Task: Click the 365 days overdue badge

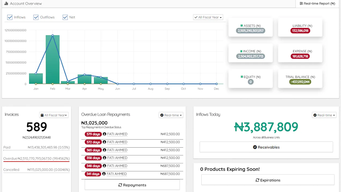Action: (93, 150)
